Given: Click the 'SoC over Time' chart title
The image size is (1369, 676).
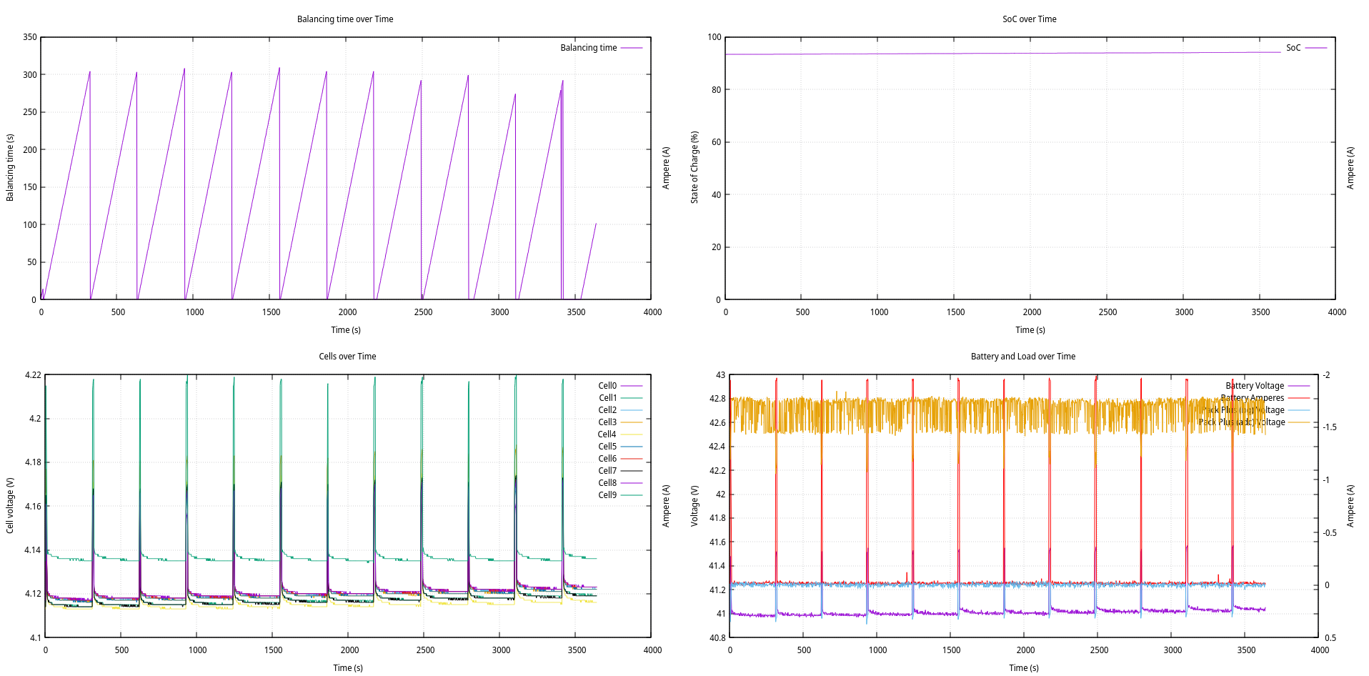Looking at the screenshot, I should point(1029,19).
